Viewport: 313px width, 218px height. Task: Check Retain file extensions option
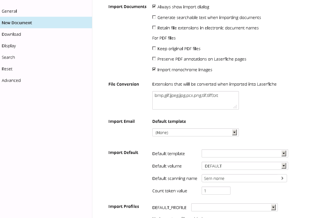(154, 28)
